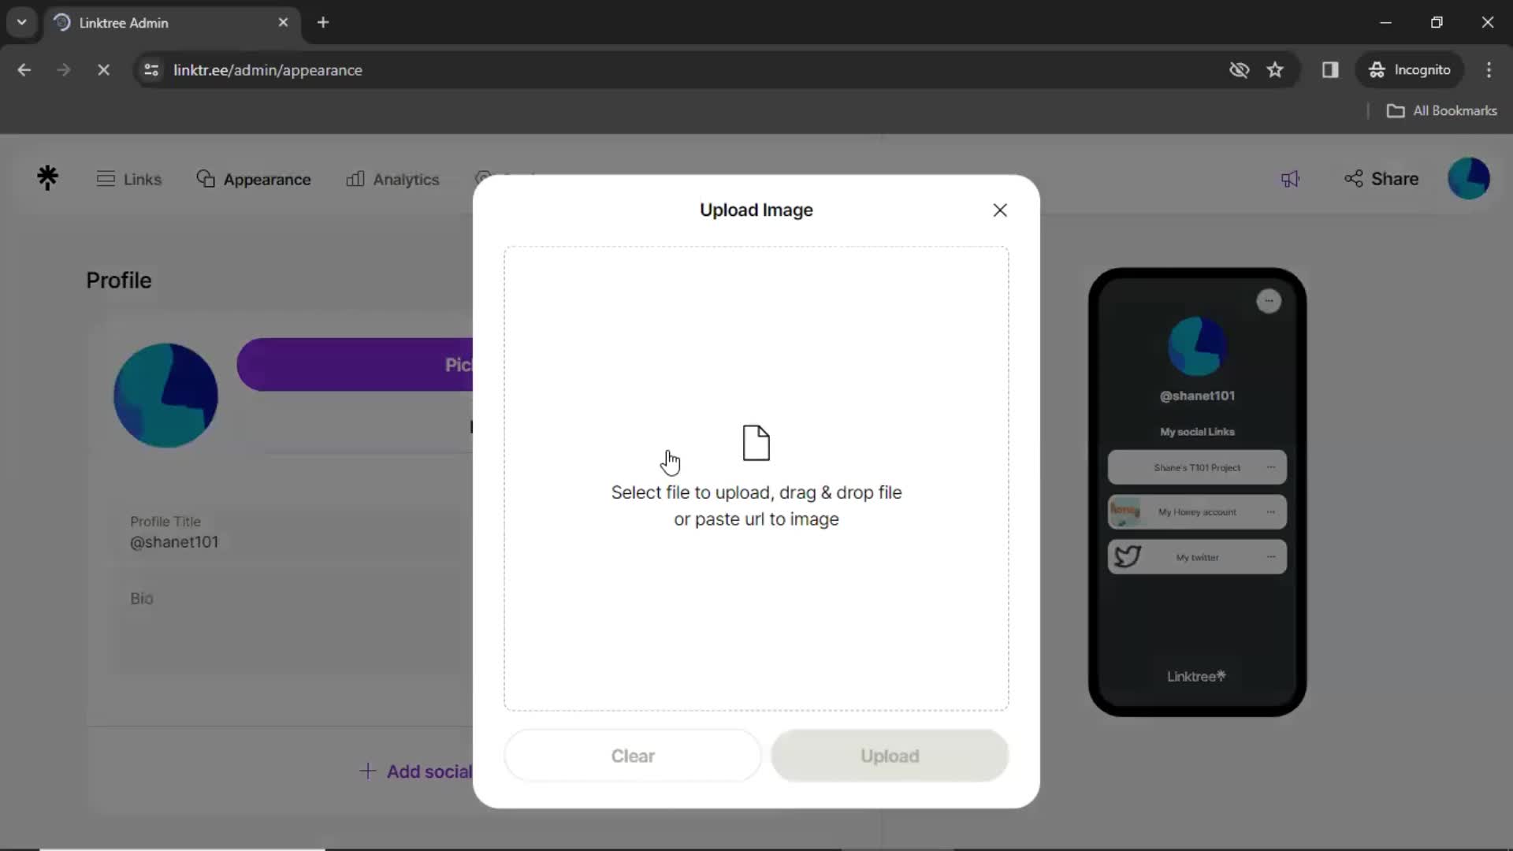Close the Upload Image dialog
The width and height of the screenshot is (1513, 851).
tap(1000, 210)
